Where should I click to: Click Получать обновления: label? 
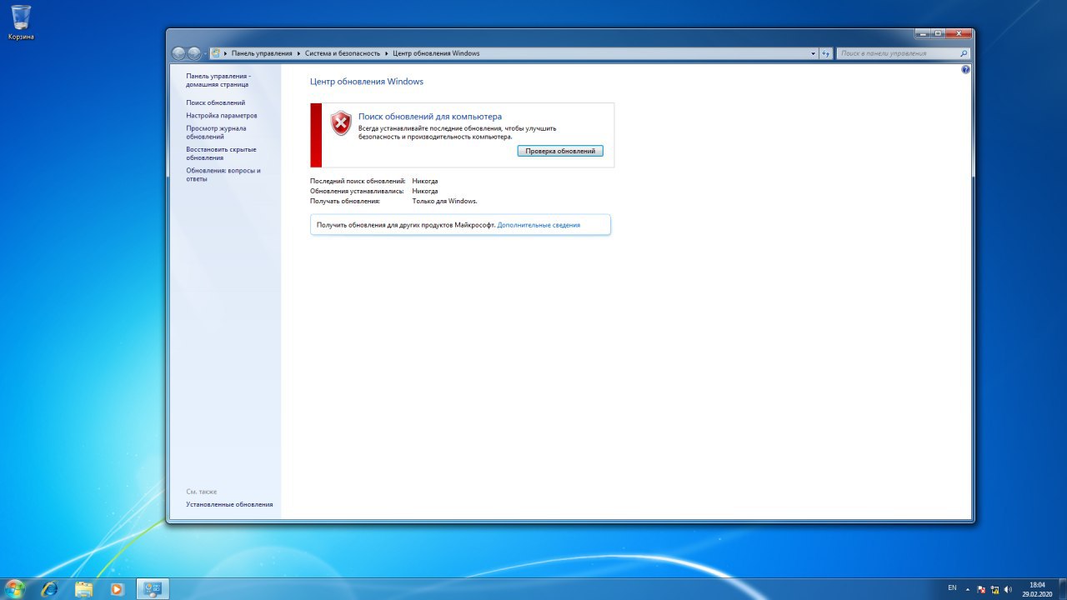345,201
